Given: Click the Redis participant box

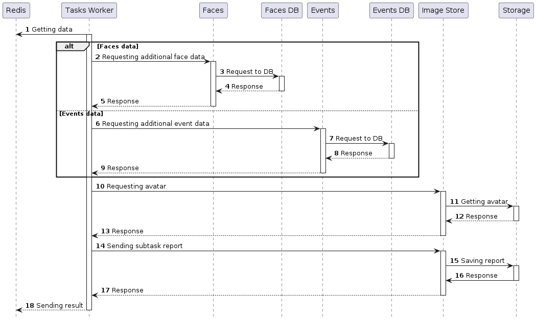Looking at the screenshot, I should coord(16,10).
